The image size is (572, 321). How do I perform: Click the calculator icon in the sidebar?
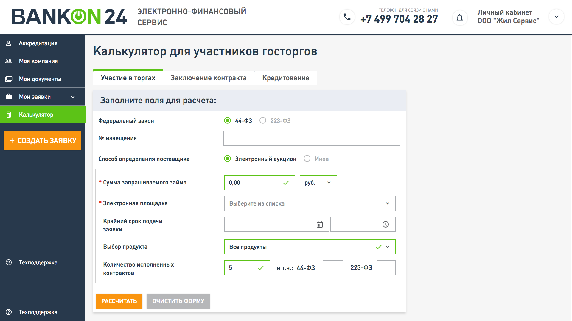coord(9,115)
